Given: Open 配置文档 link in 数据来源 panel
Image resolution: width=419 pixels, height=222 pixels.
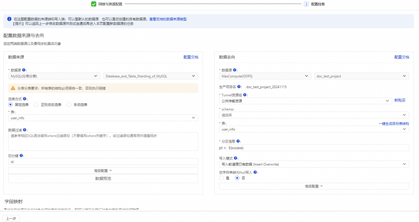Looking at the screenshot, I should [x=191, y=57].
